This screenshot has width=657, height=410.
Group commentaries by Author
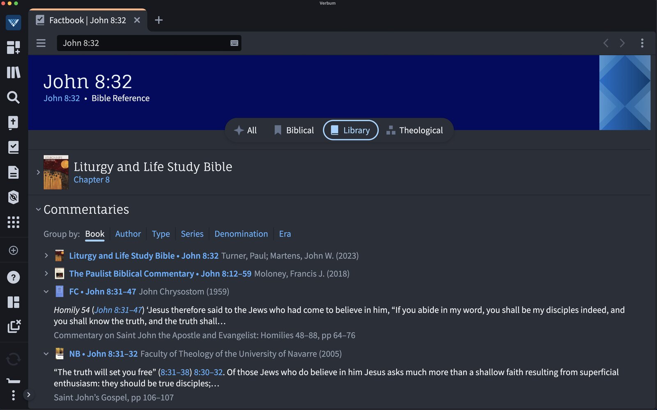pyautogui.click(x=128, y=234)
